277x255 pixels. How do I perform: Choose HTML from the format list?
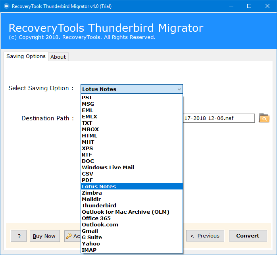click(x=132, y=136)
